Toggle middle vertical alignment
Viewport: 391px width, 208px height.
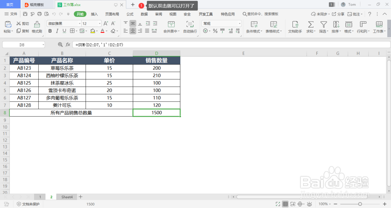(x=133, y=23)
